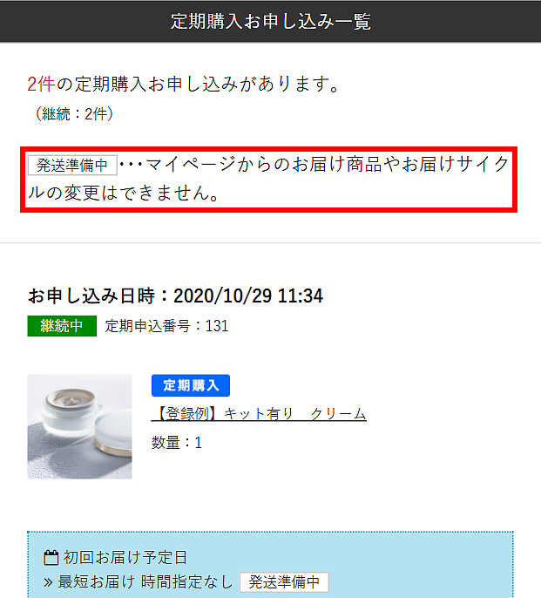Image resolution: width=541 pixels, height=598 pixels.
Task: Click the 最短お届け 時間指定なし text
Action: 145,582
